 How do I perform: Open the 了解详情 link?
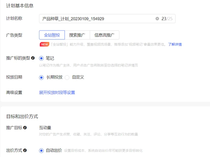(x=175, y=44)
